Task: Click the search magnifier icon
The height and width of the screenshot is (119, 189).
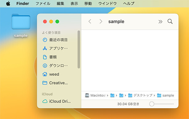Action: tap(170, 22)
